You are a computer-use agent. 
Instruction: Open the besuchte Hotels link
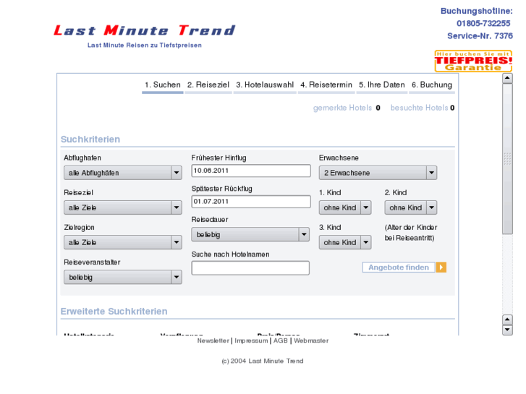420,108
